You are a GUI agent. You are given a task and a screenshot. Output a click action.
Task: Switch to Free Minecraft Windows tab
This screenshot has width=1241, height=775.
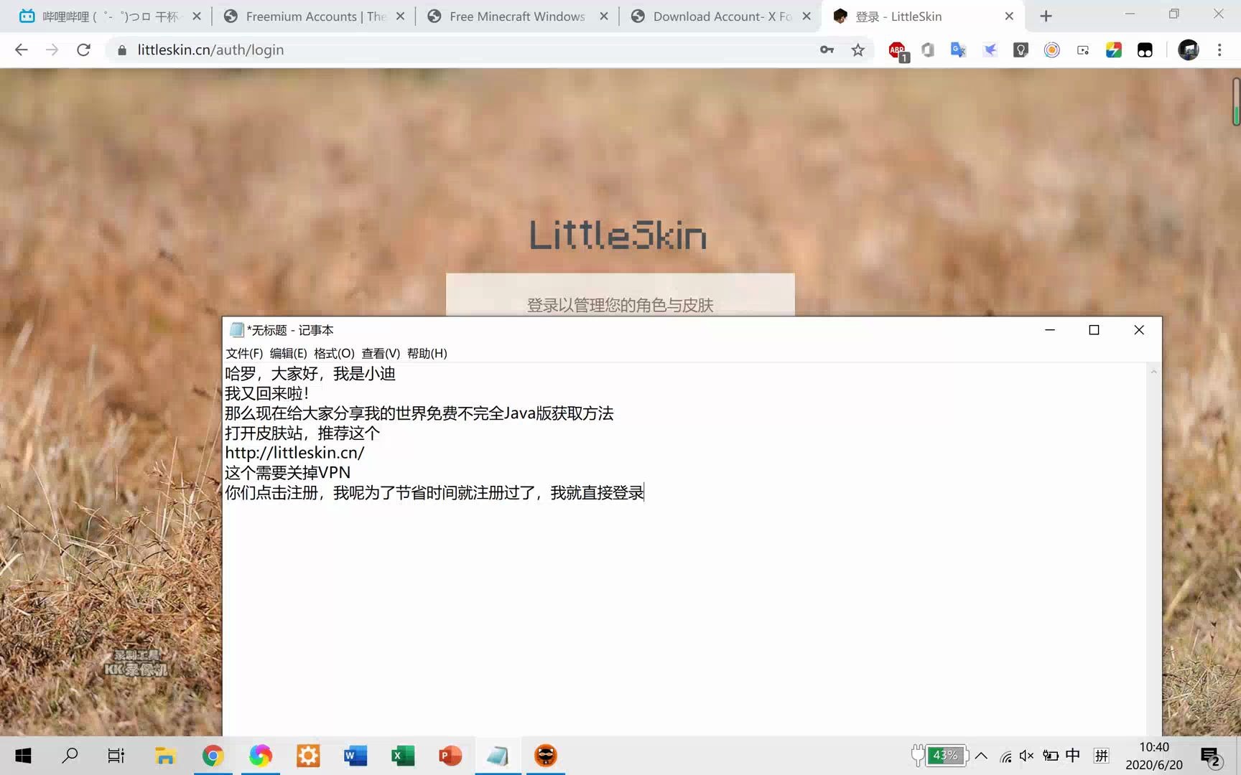(517, 16)
